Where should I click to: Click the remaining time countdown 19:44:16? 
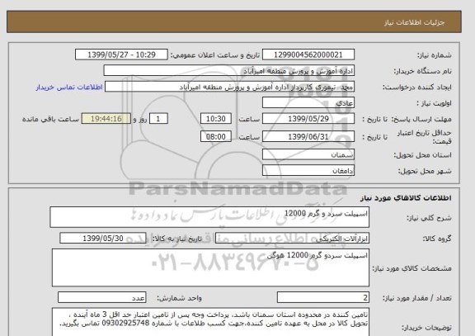click(x=106, y=119)
